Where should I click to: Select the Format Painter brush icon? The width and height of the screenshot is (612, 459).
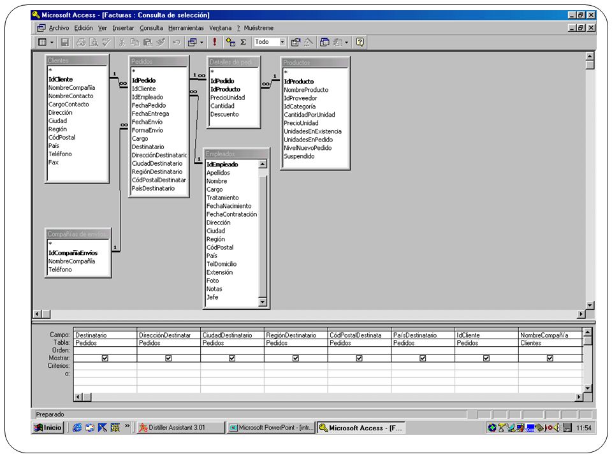[161, 42]
